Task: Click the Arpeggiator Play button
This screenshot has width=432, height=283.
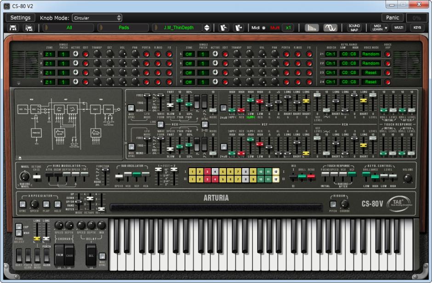Action: coord(46,204)
